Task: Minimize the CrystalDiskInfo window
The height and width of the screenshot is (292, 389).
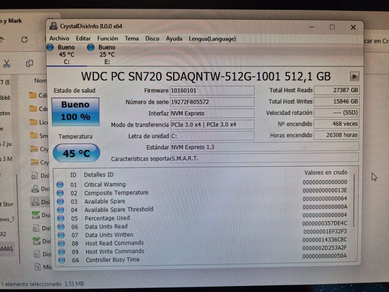Action: [312, 27]
